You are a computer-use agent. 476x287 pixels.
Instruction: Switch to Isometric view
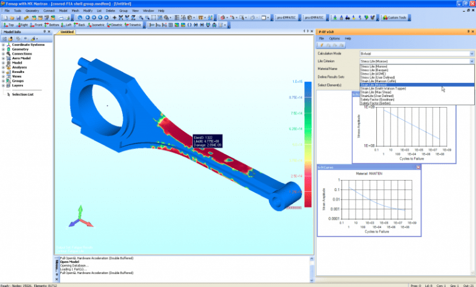click(96, 25)
